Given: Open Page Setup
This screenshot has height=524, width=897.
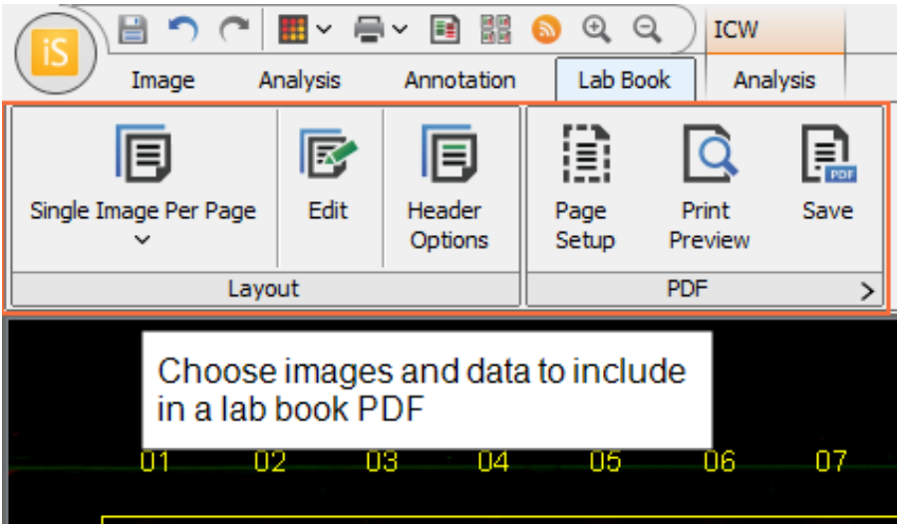Looking at the screenshot, I should point(585,188).
